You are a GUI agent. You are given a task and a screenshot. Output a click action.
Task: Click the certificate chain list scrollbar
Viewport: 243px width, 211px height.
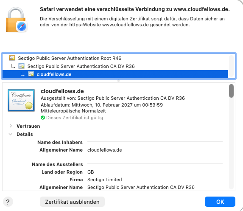[x=231, y=66]
